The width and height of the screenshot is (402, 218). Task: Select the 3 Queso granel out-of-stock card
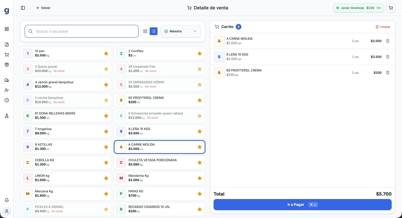66,69
